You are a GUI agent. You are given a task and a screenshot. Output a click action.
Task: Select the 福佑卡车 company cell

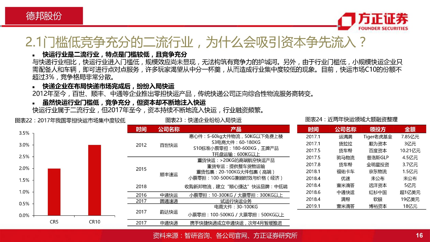(345, 172)
